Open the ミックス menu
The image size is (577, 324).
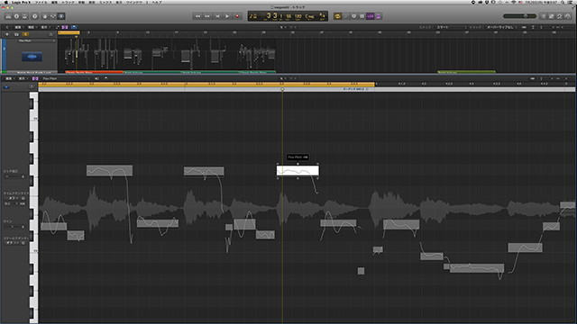pyautogui.click(x=105, y=2)
